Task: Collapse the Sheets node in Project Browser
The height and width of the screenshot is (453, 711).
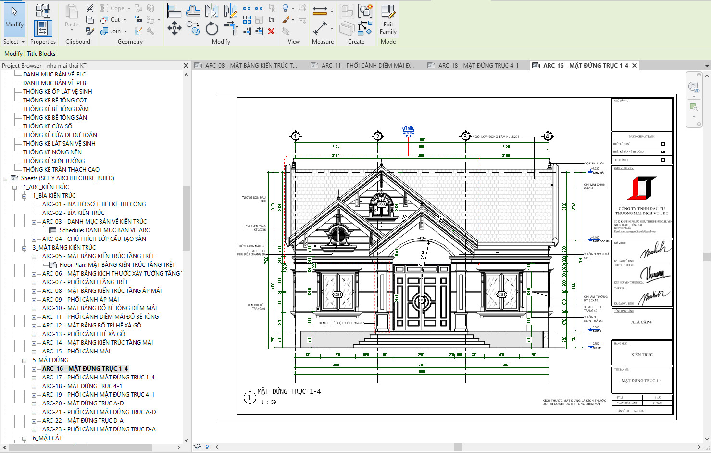Action: (6, 178)
